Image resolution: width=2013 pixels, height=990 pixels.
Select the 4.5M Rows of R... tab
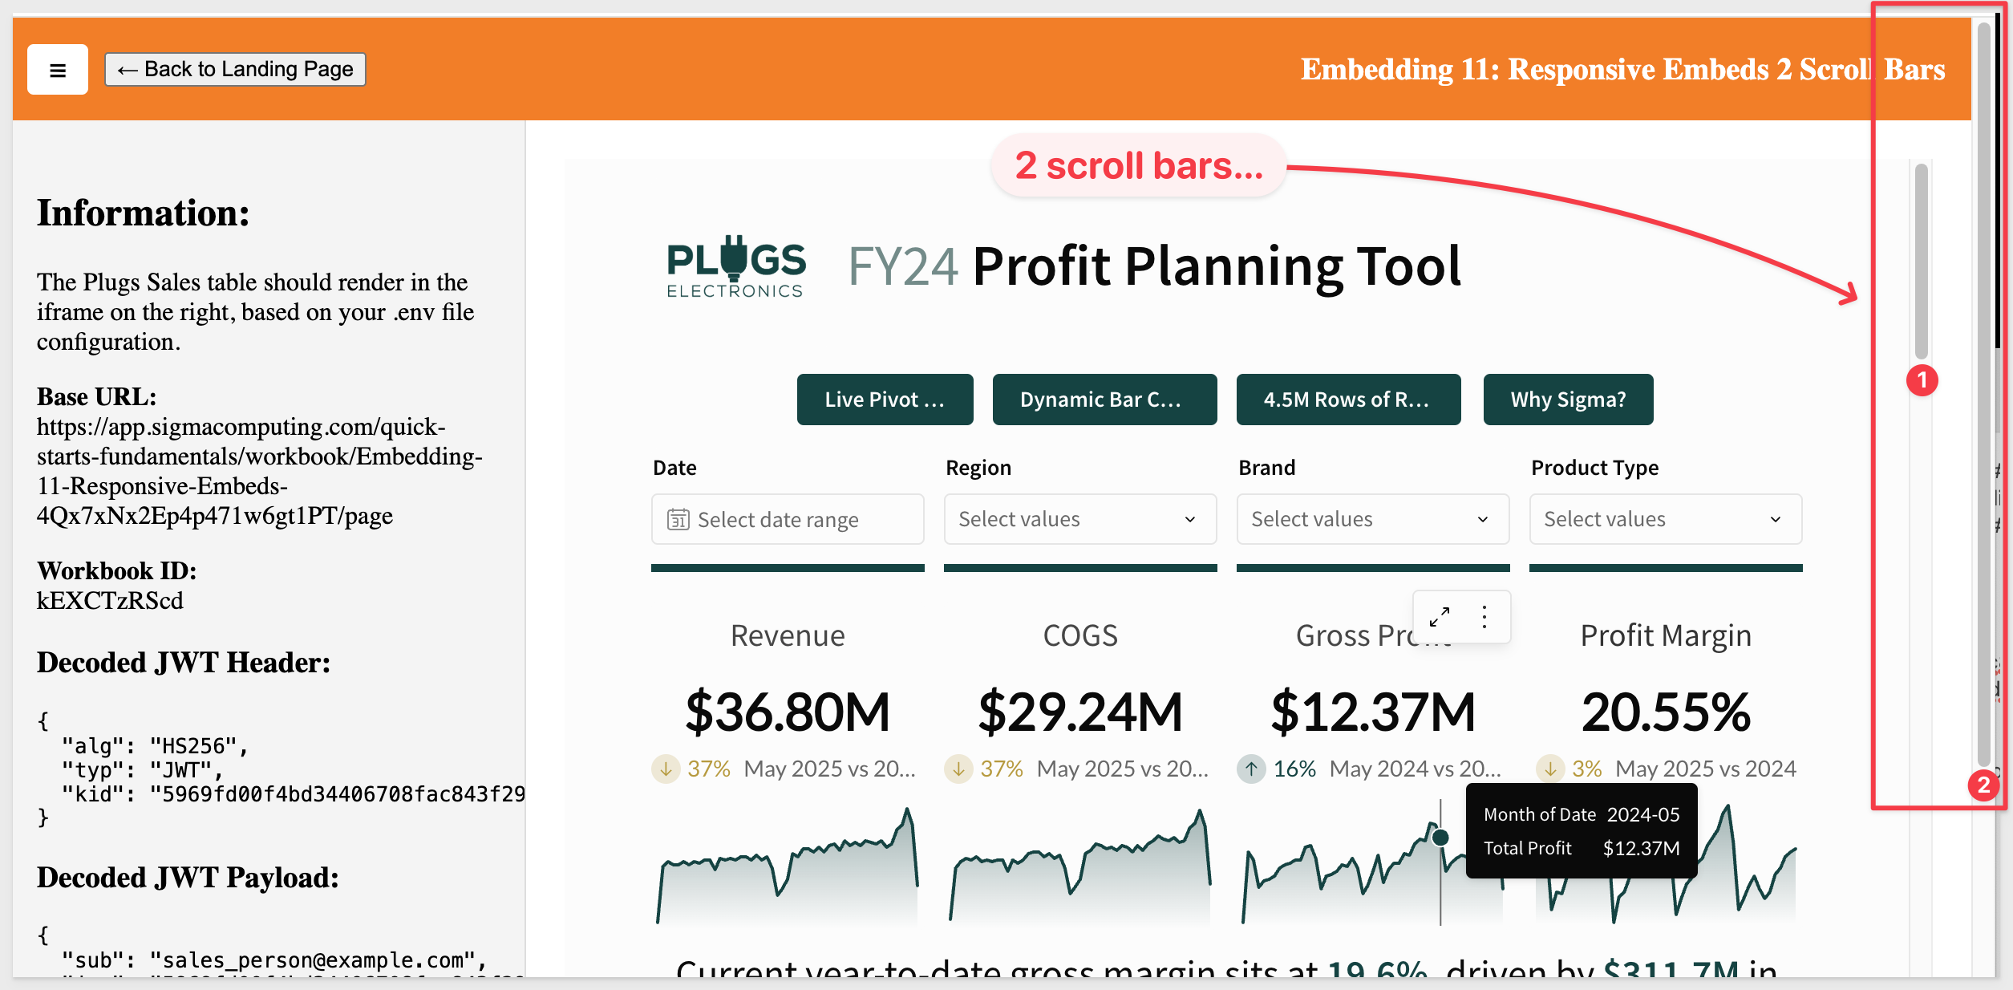[x=1348, y=400]
